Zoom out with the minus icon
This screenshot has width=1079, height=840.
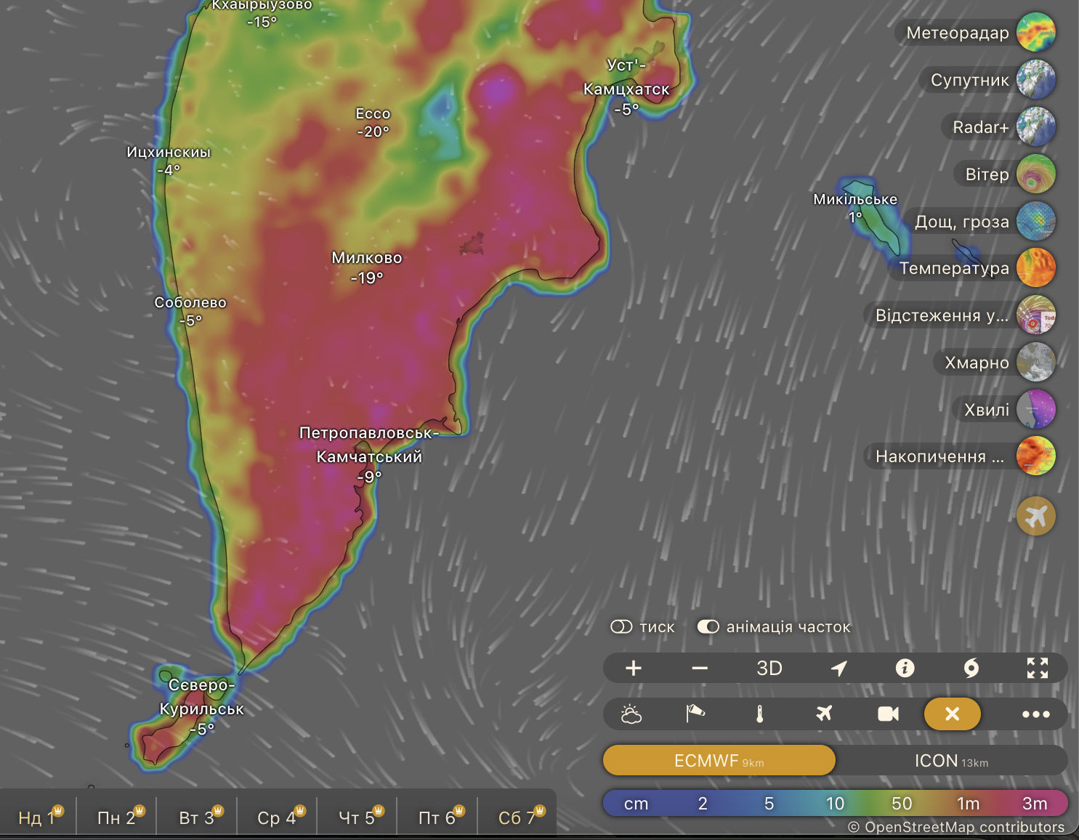pos(700,668)
